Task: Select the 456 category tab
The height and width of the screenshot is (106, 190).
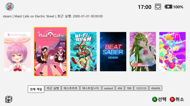Action: click(120, 88)
